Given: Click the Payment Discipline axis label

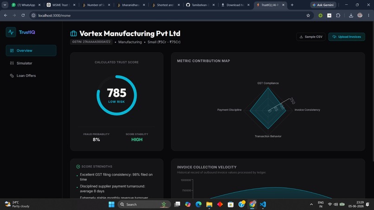Looking at the screenshot, I should click(x=229, y=110).
